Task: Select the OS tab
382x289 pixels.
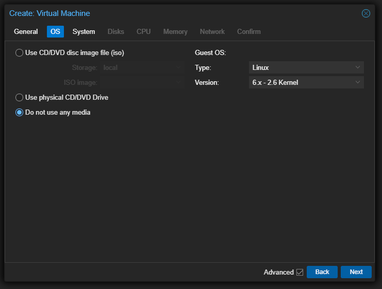Action: pos(55,31)
